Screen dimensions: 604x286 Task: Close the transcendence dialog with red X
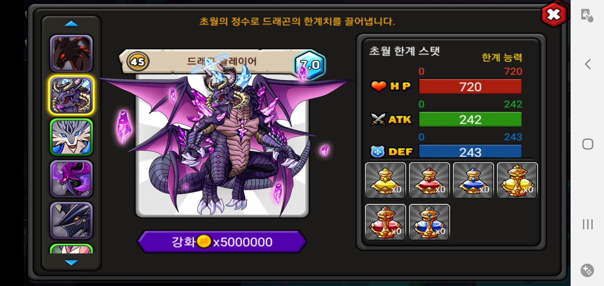pyautogui.click(x=554, y=14)
